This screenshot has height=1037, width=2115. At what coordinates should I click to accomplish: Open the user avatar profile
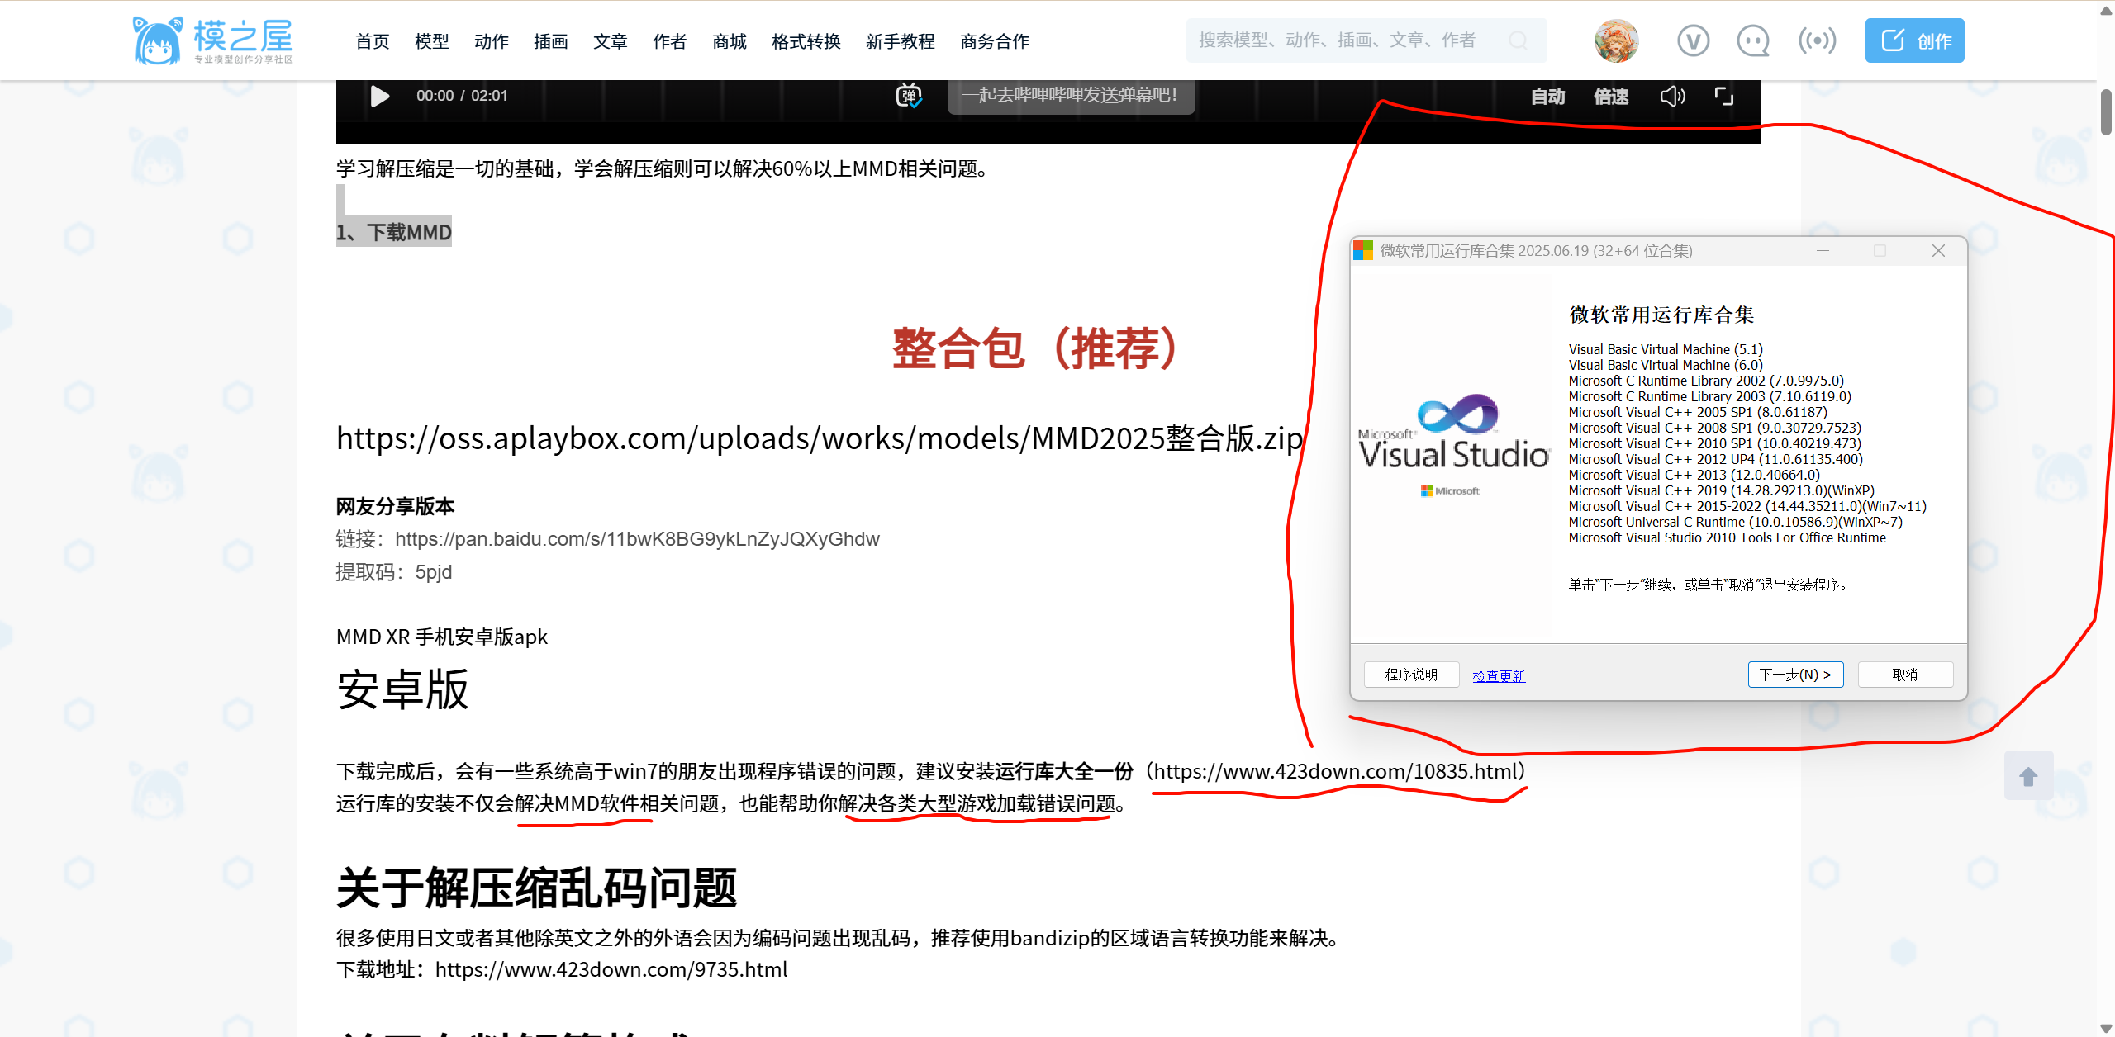coord(1616,40)
